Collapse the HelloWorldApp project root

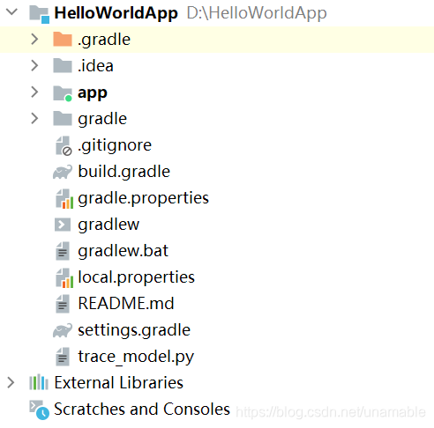[12, 12]
